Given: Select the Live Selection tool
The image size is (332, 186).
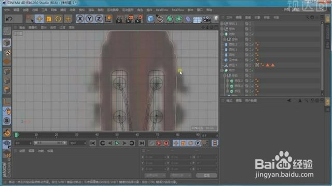Looking at the screenshot, I should 30,19.
